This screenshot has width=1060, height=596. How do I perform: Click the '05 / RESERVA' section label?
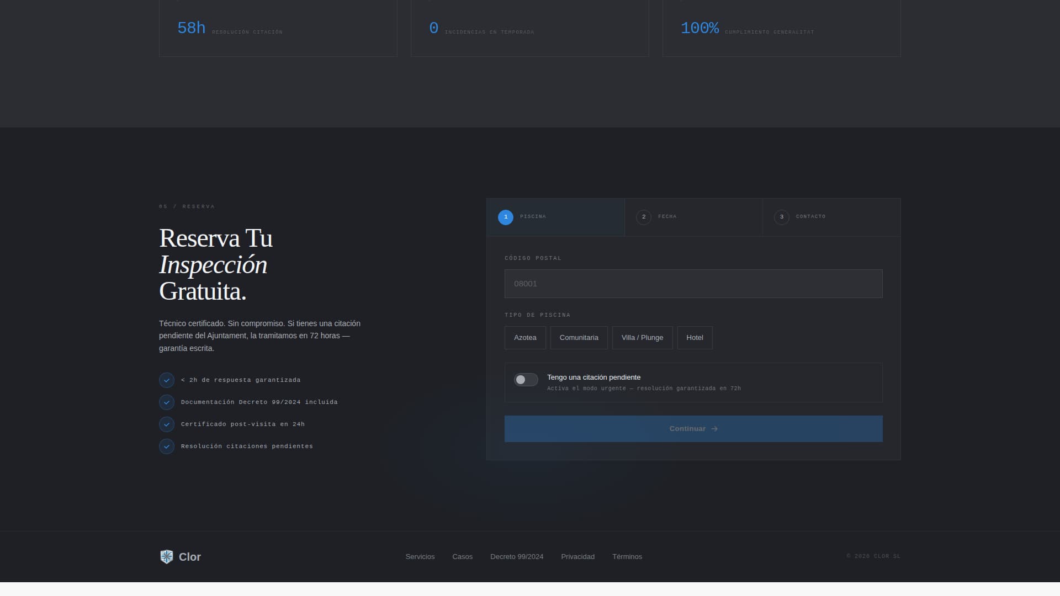(x=187, y=206)
